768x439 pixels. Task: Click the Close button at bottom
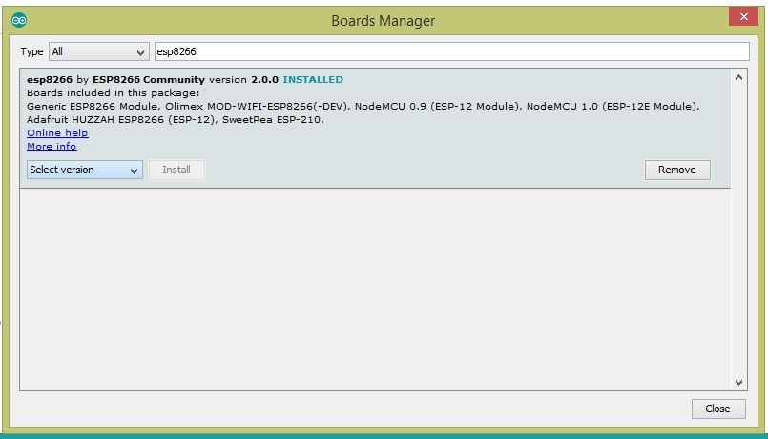718,409
